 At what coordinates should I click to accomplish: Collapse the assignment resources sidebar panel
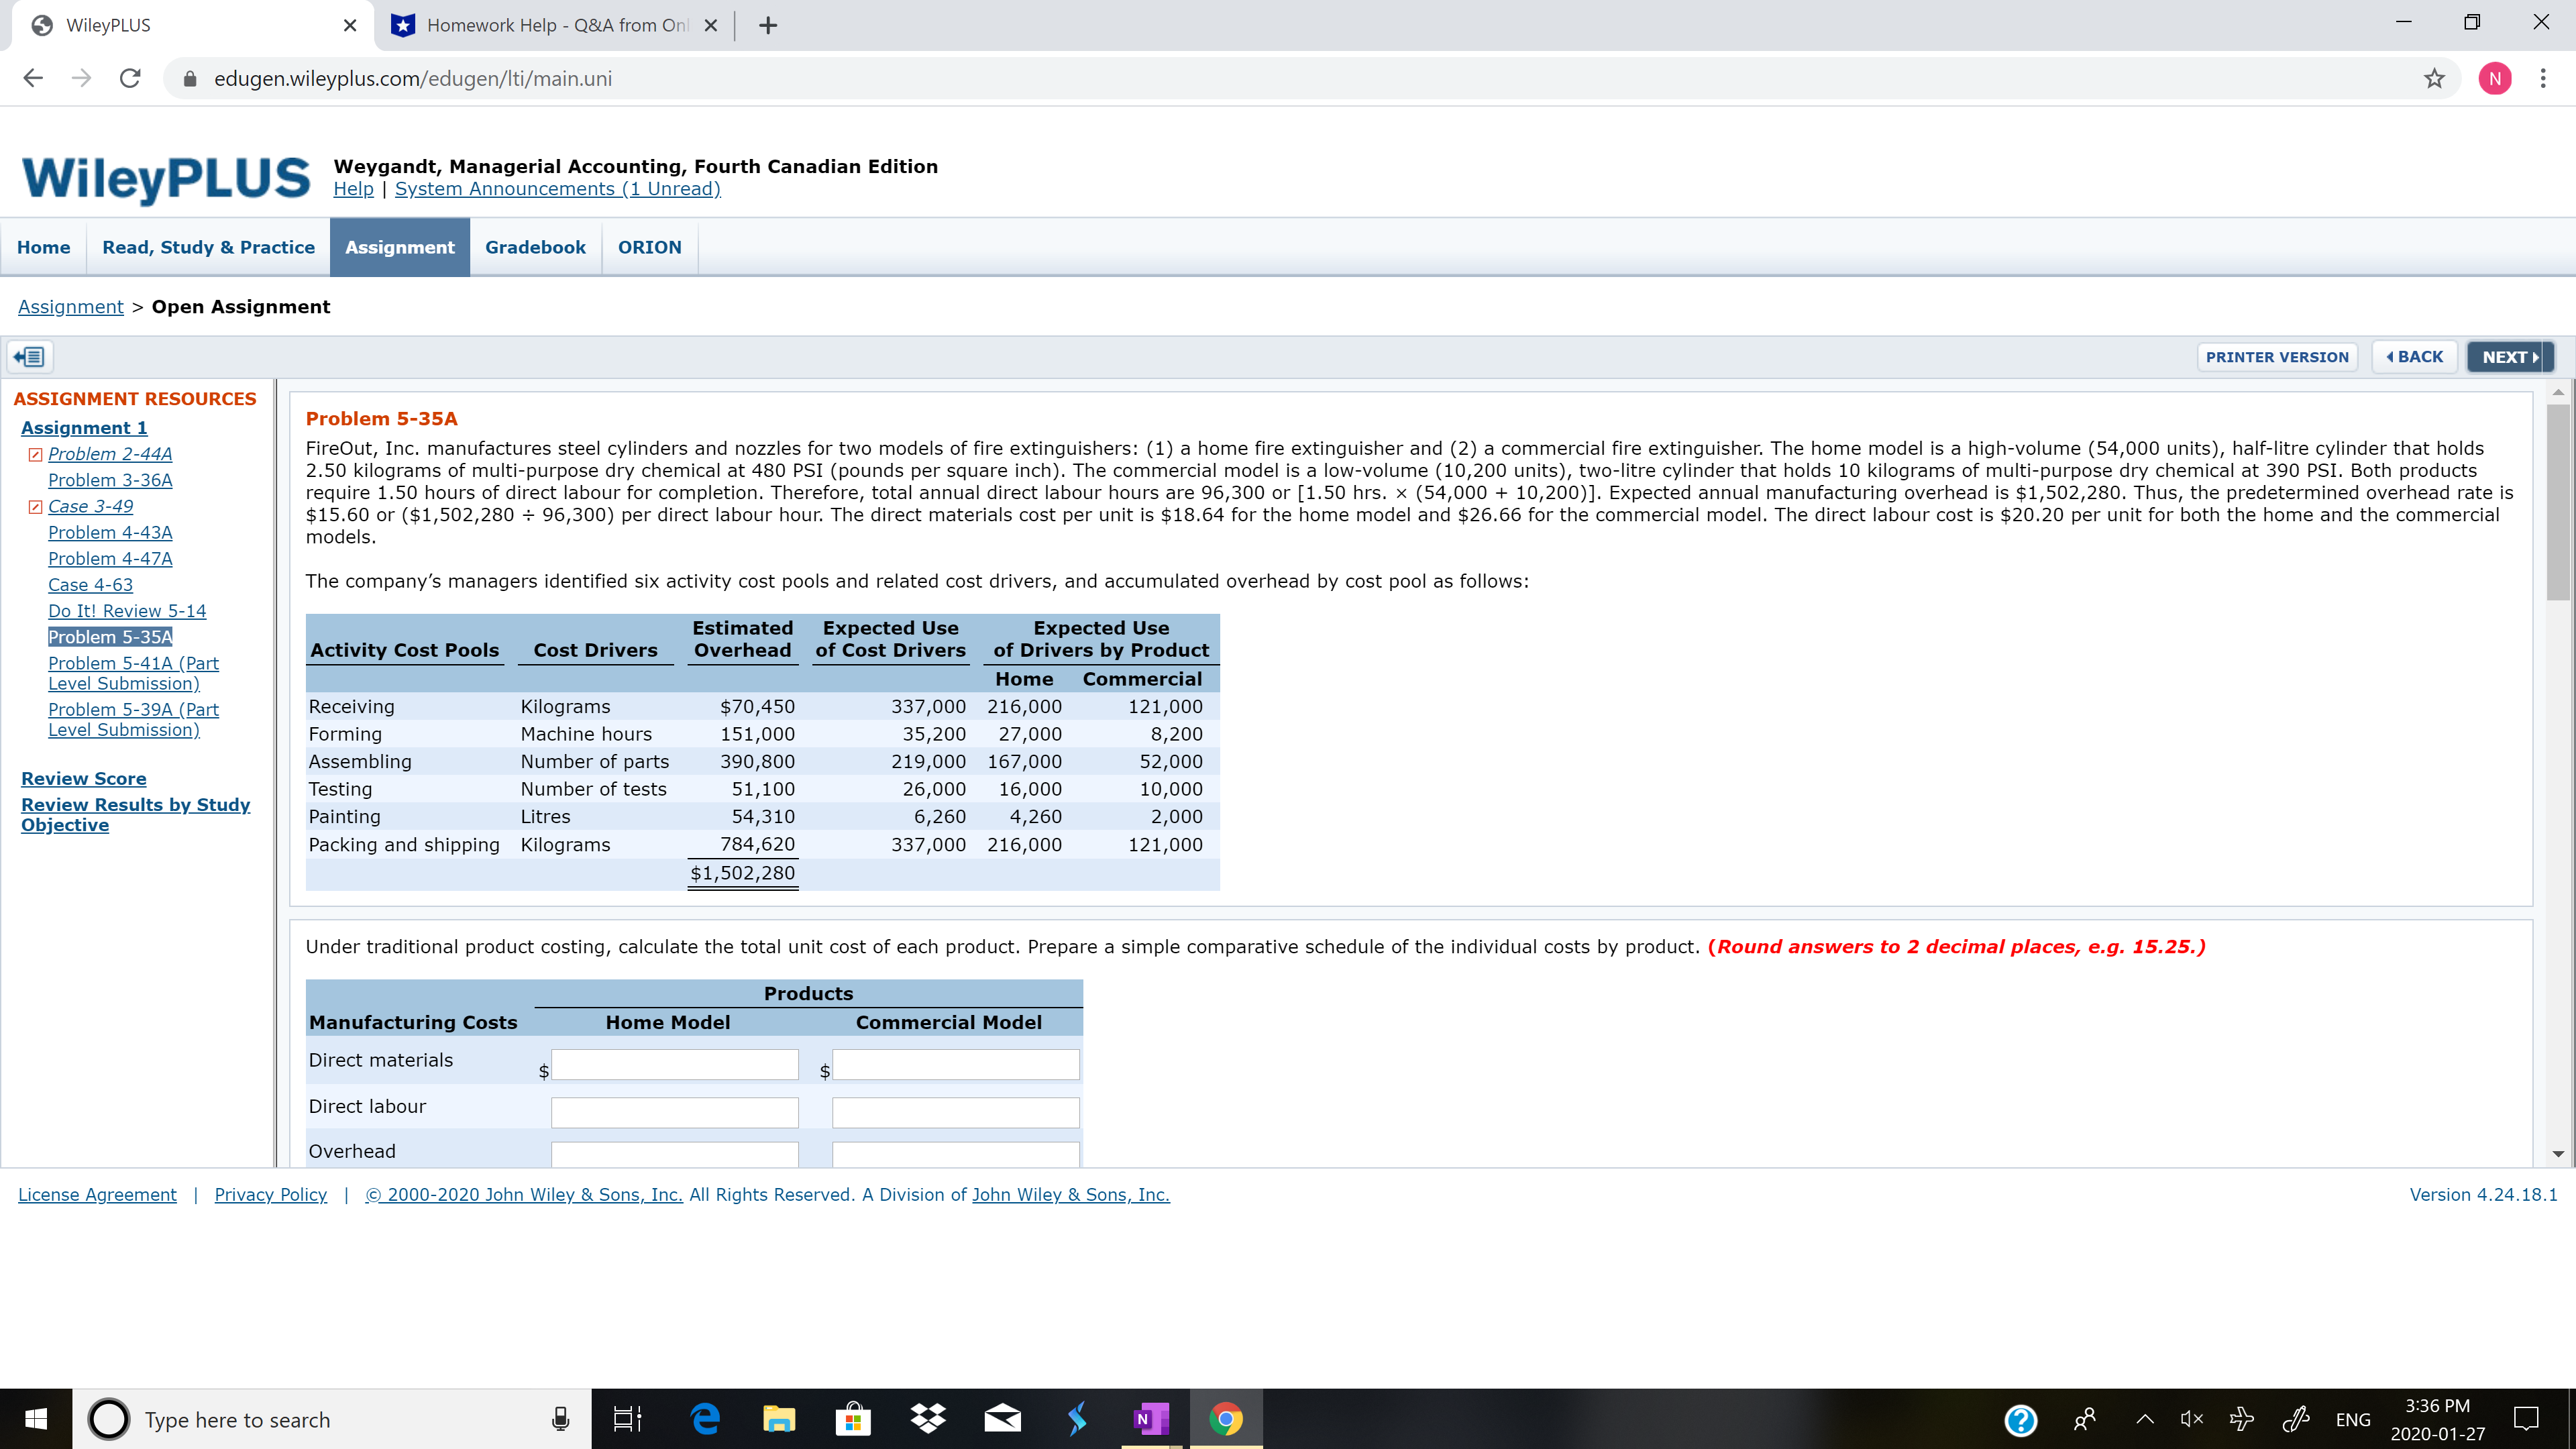click(30, 357)
